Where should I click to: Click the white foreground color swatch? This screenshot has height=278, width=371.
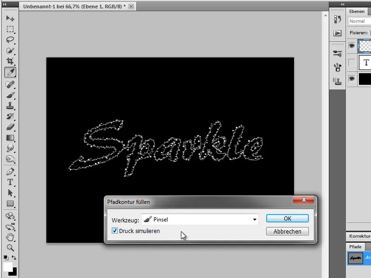pos(7,267)
